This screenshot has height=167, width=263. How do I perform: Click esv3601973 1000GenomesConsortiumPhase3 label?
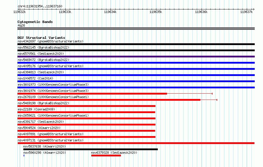[53, 85]
